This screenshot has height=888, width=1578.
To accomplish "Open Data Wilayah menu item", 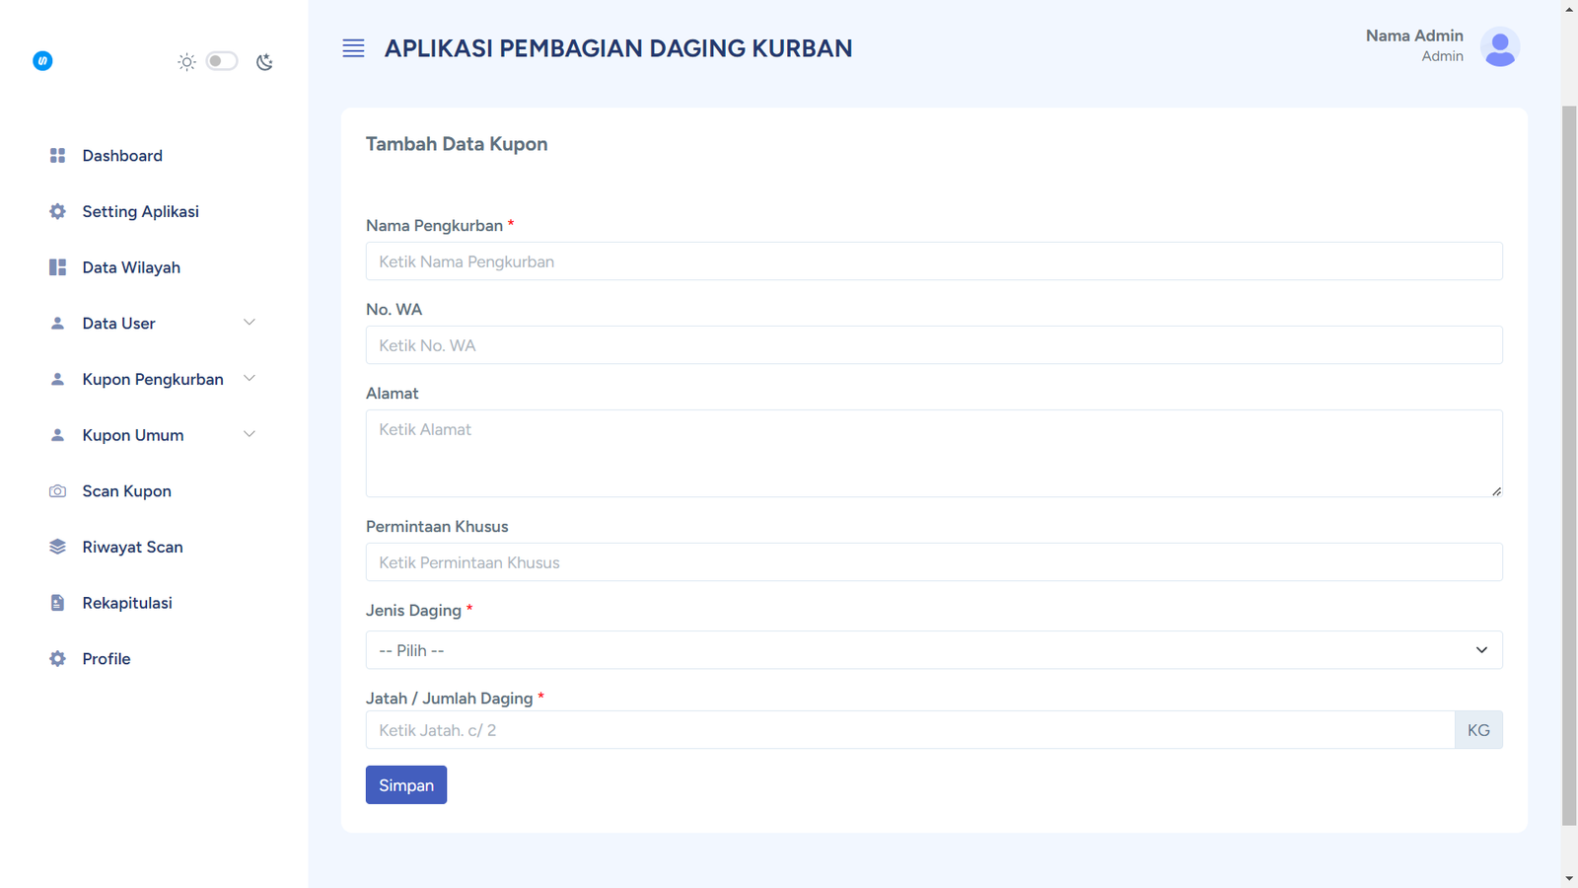I will pyautogui.click(x=131, y=267).
